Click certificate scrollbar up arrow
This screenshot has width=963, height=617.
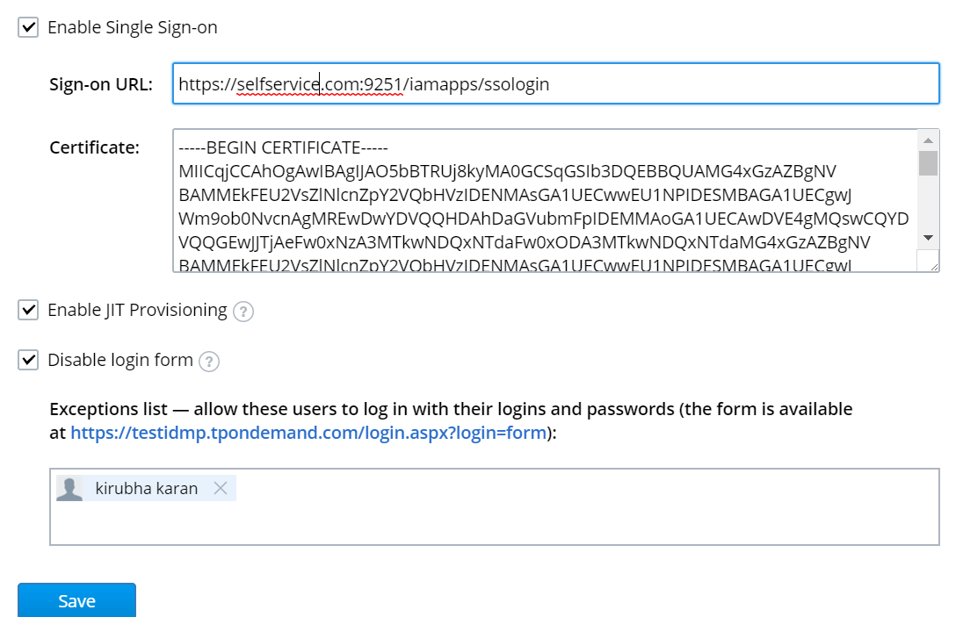tap(928, 140)
